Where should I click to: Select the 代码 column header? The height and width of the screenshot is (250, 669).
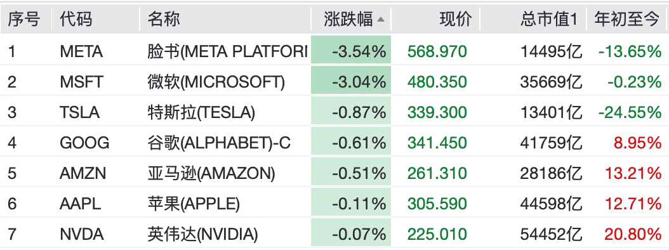[76, 19]
